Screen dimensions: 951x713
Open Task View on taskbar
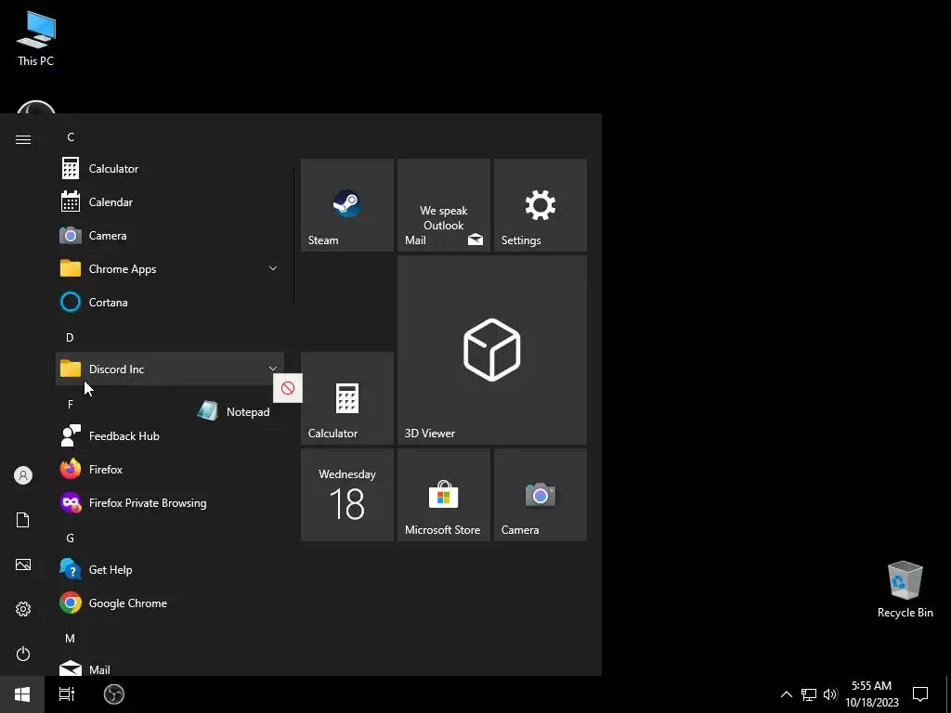[67, 694]
